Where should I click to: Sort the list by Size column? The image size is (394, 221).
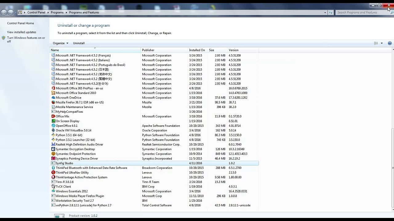tap(217, 50)
